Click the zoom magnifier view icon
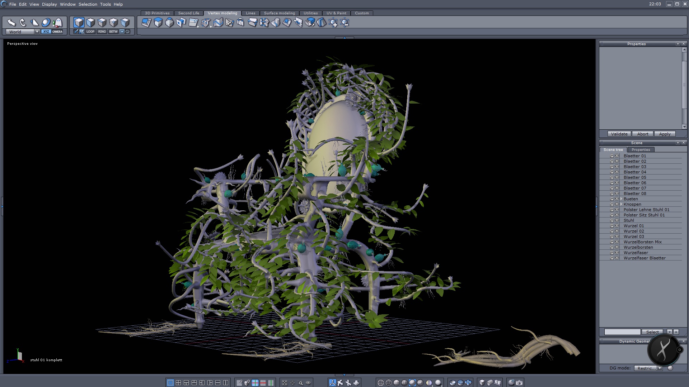 [301, 383]
